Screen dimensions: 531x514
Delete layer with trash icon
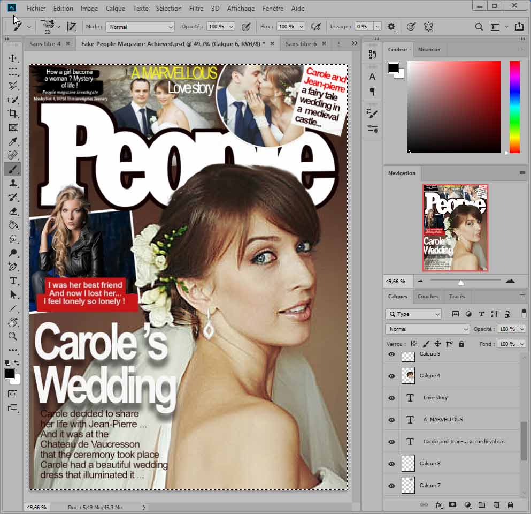510,505
